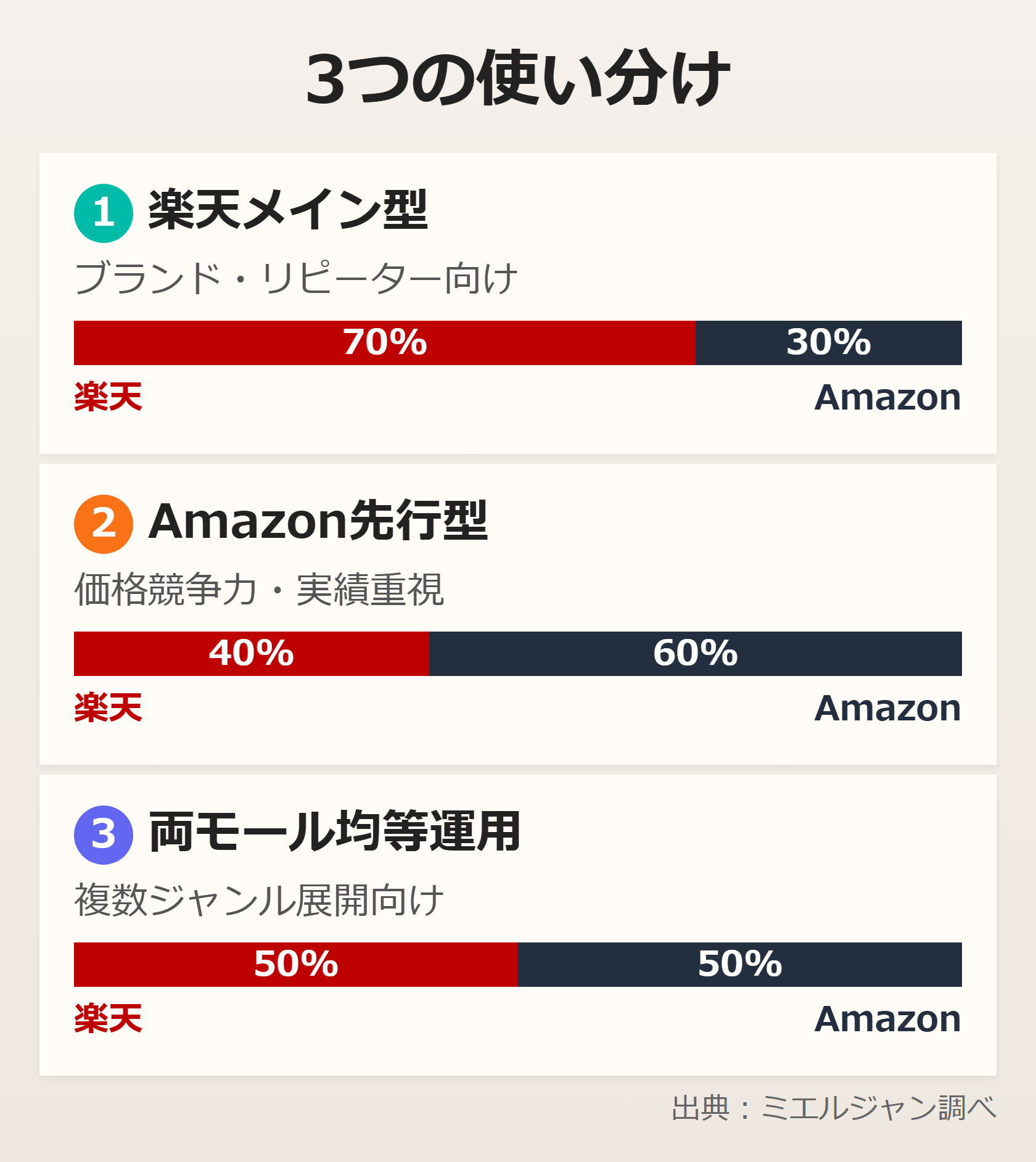The image size is (1036, 1162).
Task: Click the 両モール均等運用 heading
Action: (x=335, y=833)
